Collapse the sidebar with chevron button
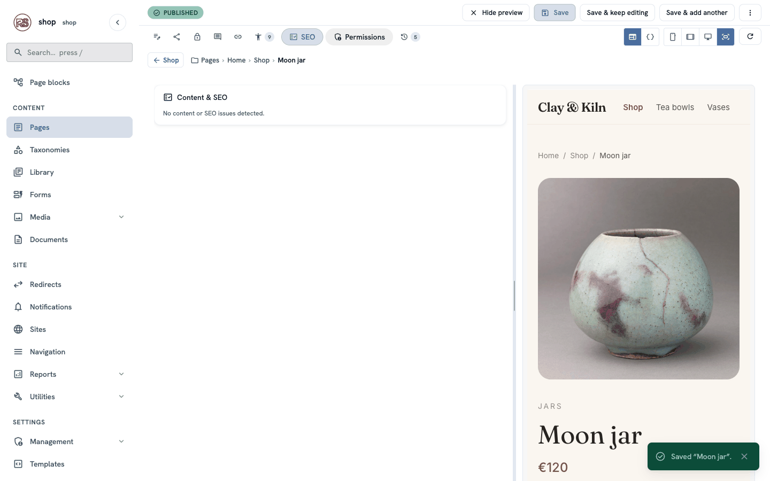The image size is (770, 481). pos(118,22)
